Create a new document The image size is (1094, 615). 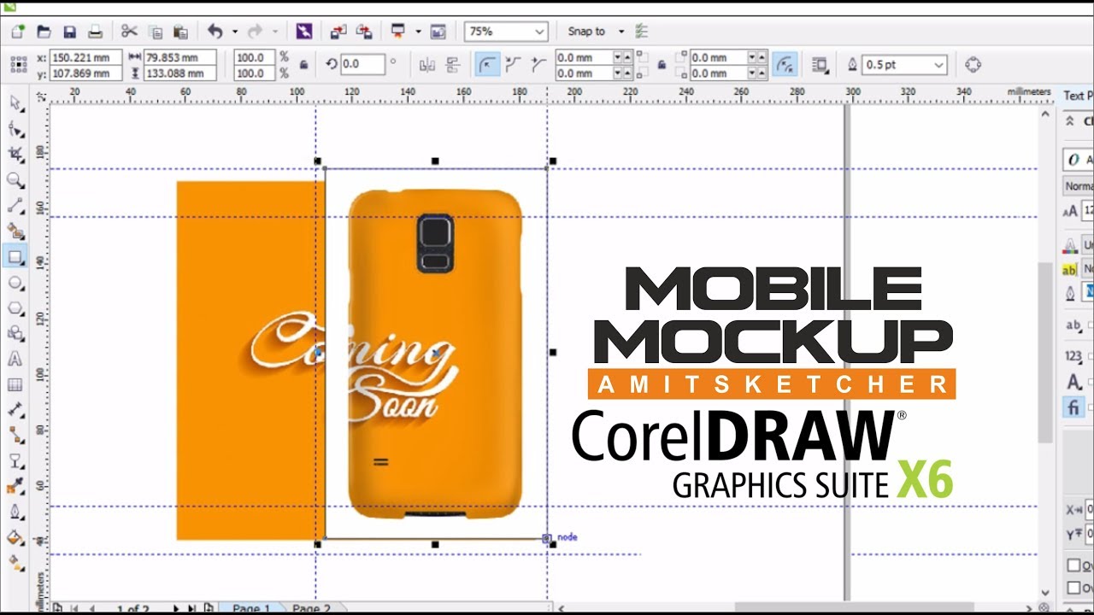[x=18, y=32]
